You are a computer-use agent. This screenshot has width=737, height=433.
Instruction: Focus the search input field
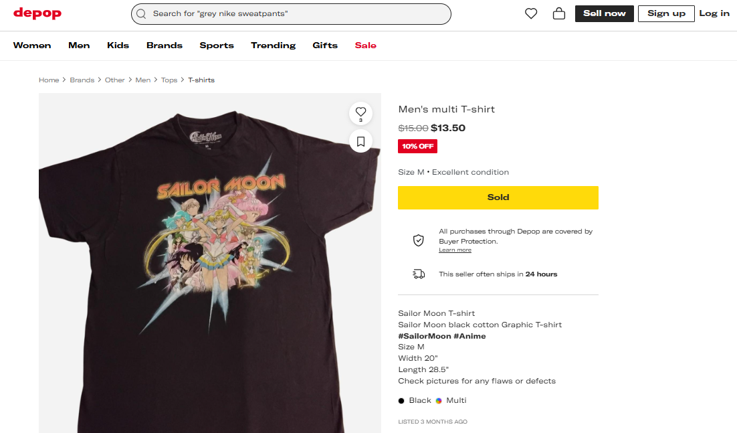pos(294,13)
